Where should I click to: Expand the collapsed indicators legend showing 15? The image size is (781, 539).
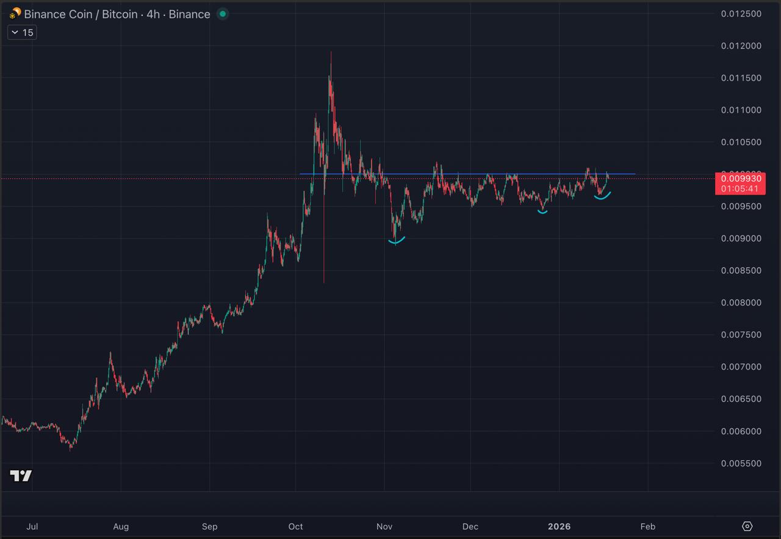[22, 32]
